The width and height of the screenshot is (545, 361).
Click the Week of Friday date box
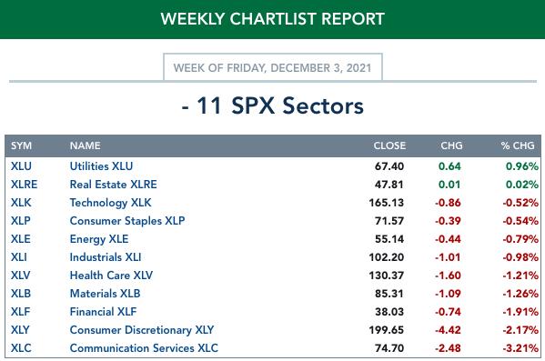point(273,67)
